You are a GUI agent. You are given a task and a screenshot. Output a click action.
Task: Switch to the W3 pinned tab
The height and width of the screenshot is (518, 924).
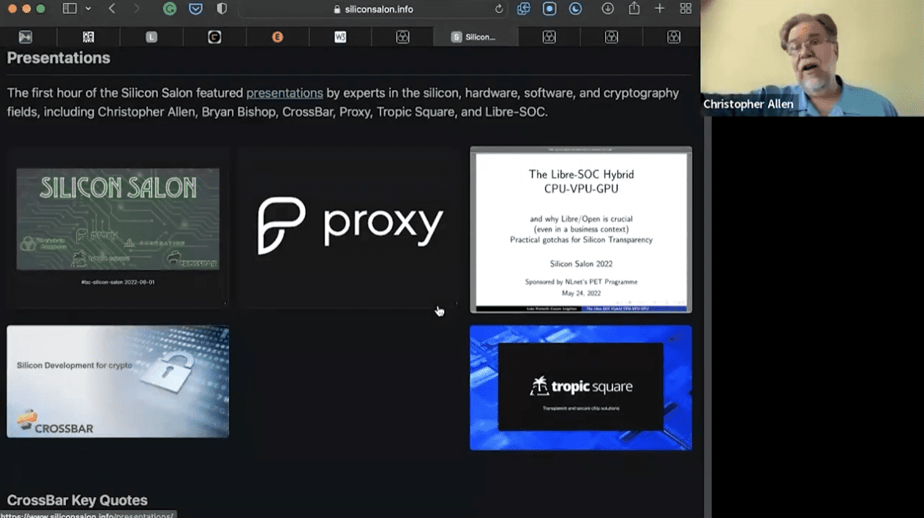[x=340, y=37]
